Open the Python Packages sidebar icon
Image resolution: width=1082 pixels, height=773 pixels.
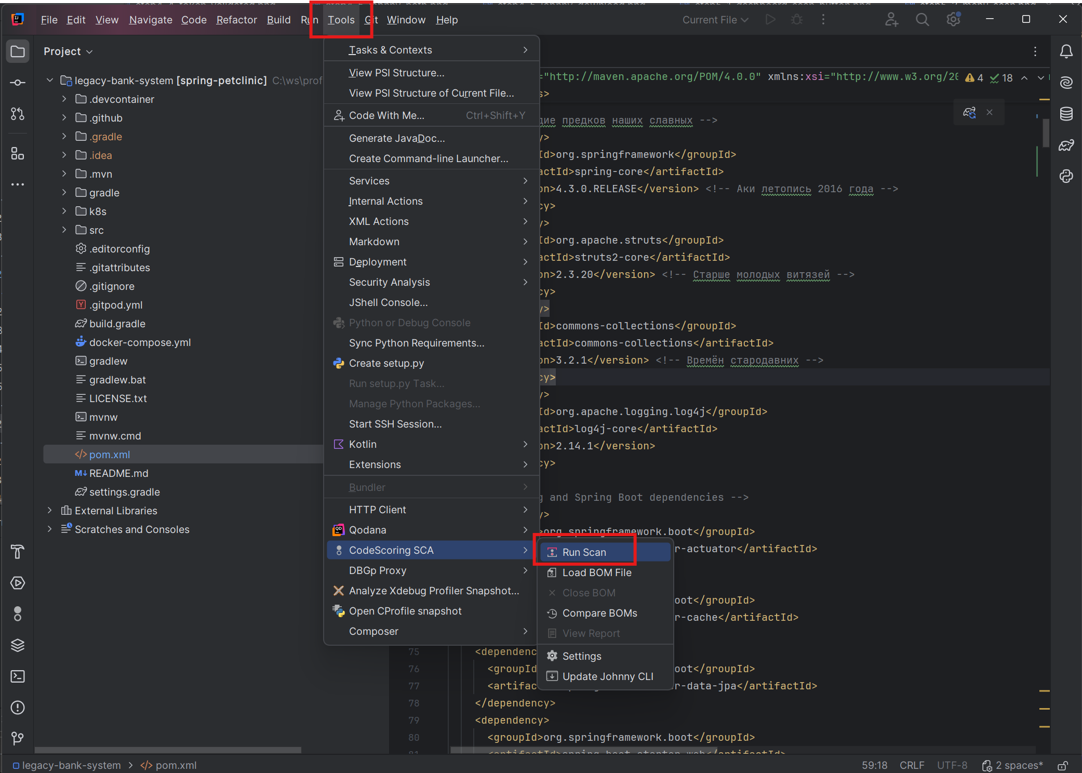tap(1066, 176)
